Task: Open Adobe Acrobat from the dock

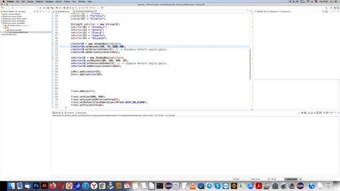Action: (x=259, y=186)
